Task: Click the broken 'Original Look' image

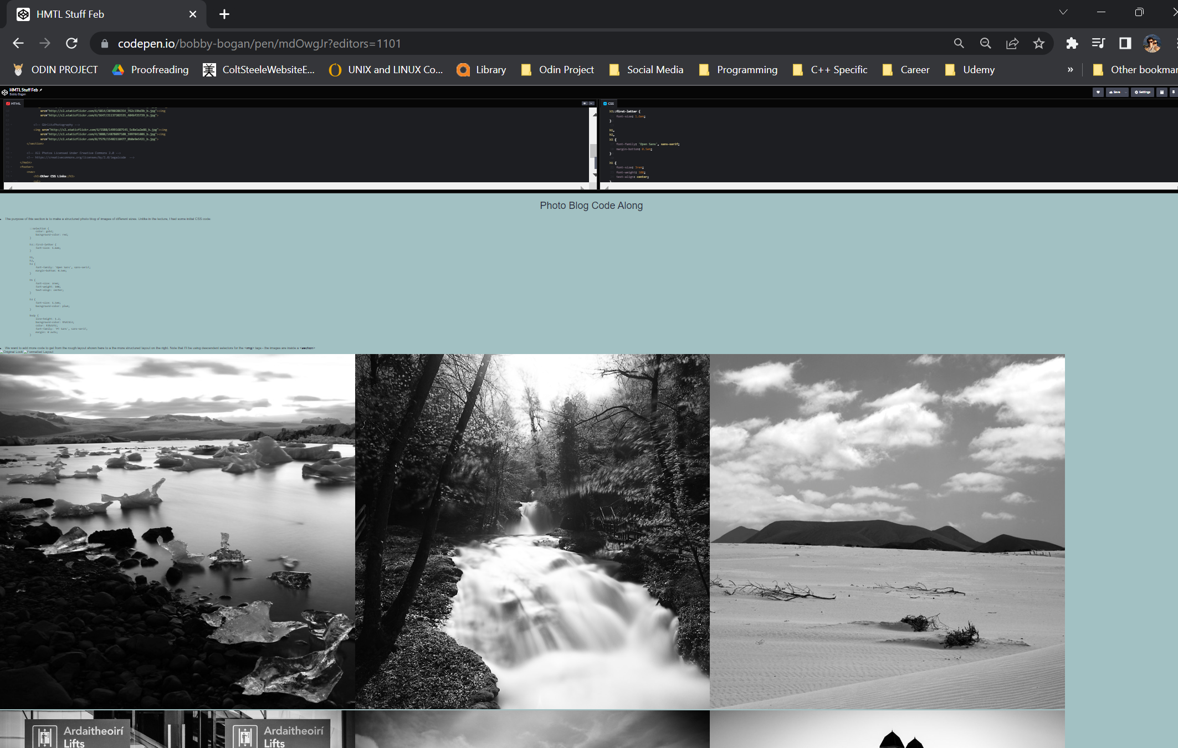Action: 12,352
